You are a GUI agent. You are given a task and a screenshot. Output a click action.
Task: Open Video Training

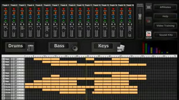(165, 26)
